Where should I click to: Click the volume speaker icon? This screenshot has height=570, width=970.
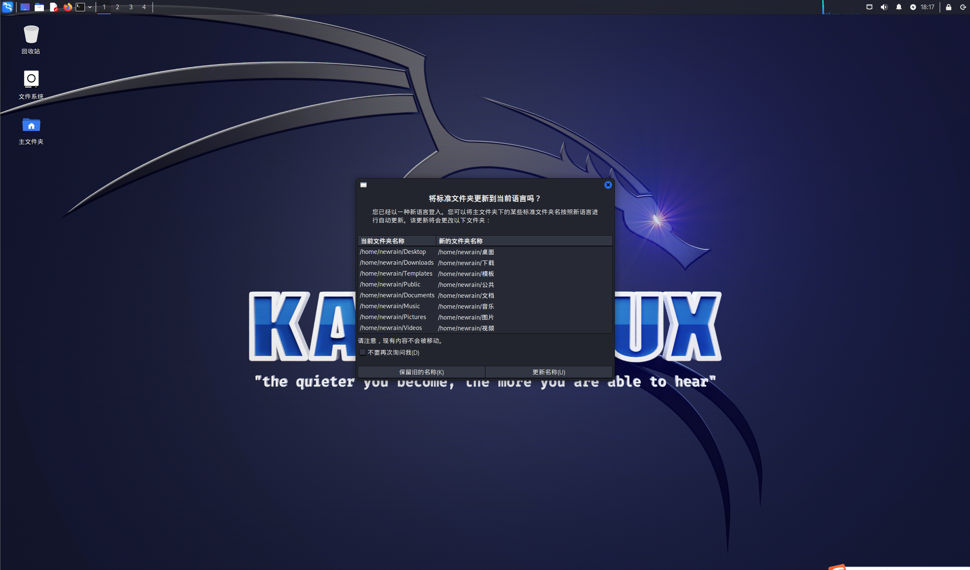884,7
